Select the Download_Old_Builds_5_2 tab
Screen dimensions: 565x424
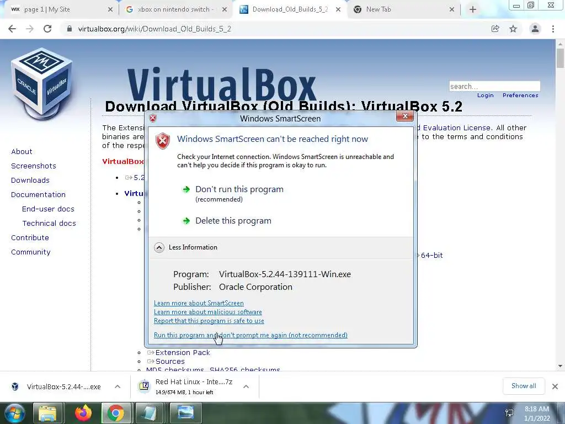290,10
